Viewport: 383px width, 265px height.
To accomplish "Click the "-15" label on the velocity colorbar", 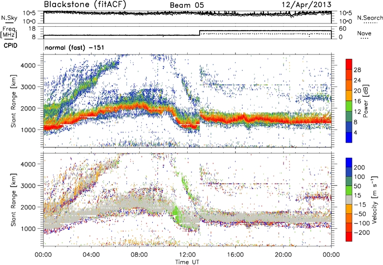I will [360, 205].
